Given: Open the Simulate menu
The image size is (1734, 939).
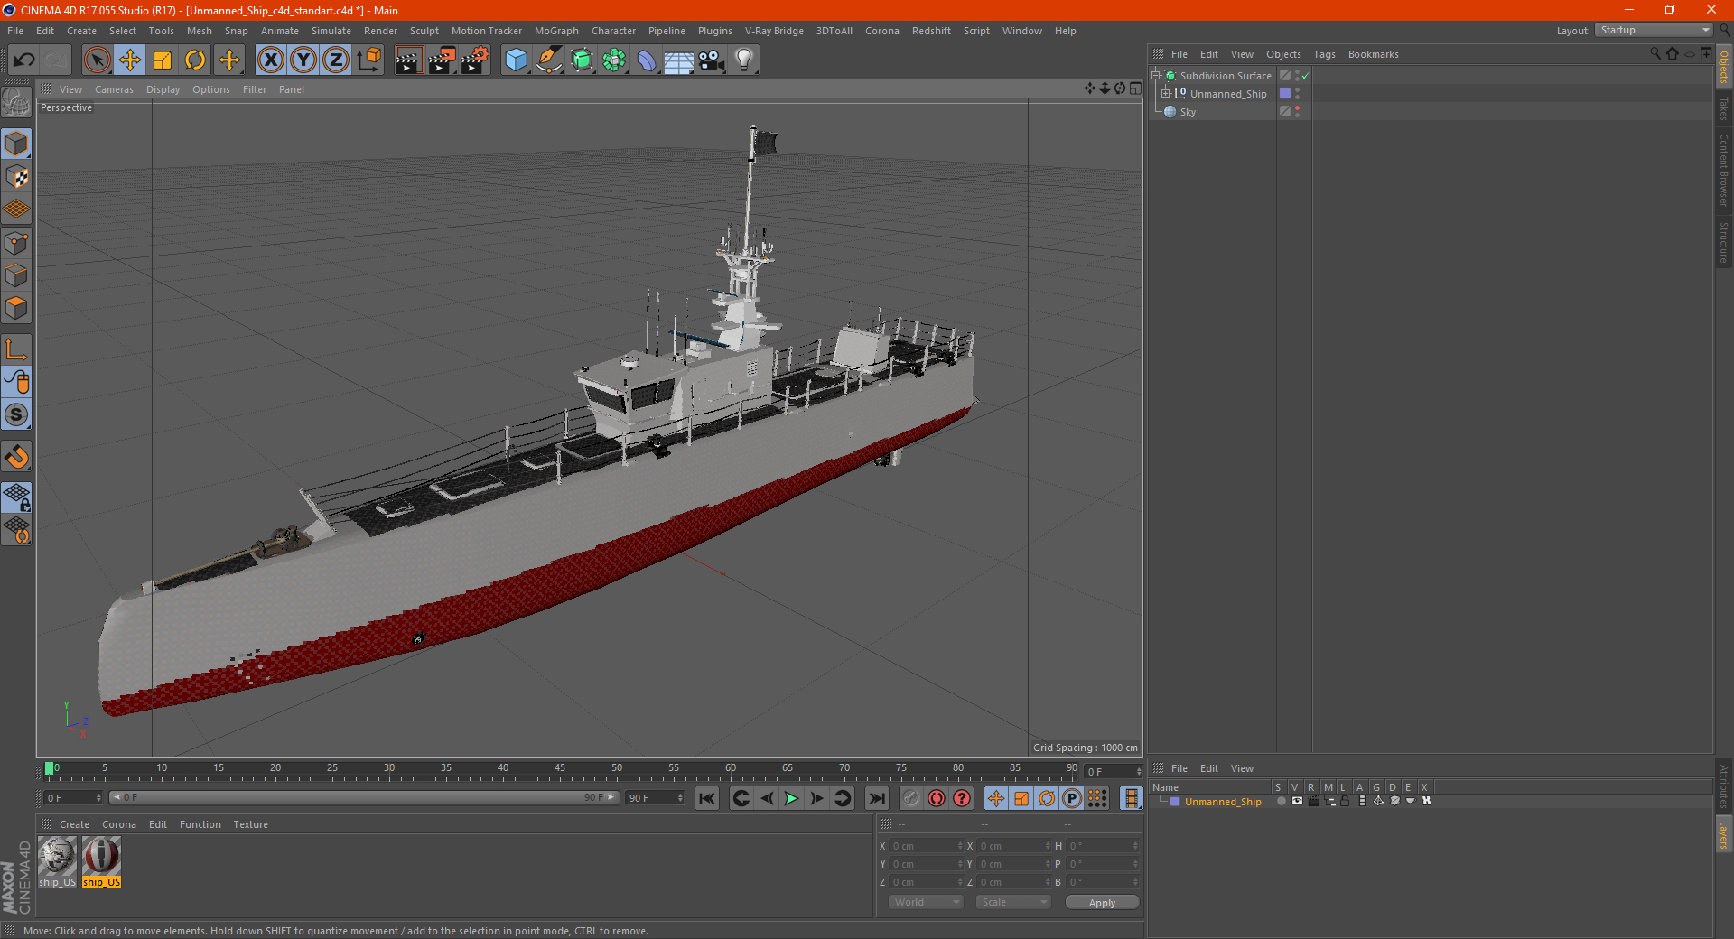Looking at the screenshot, I should click(x=331, y=31).
